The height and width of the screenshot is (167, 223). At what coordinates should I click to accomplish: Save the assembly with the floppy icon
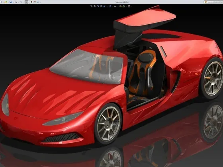pyautogui.click(x=11, y=2)
